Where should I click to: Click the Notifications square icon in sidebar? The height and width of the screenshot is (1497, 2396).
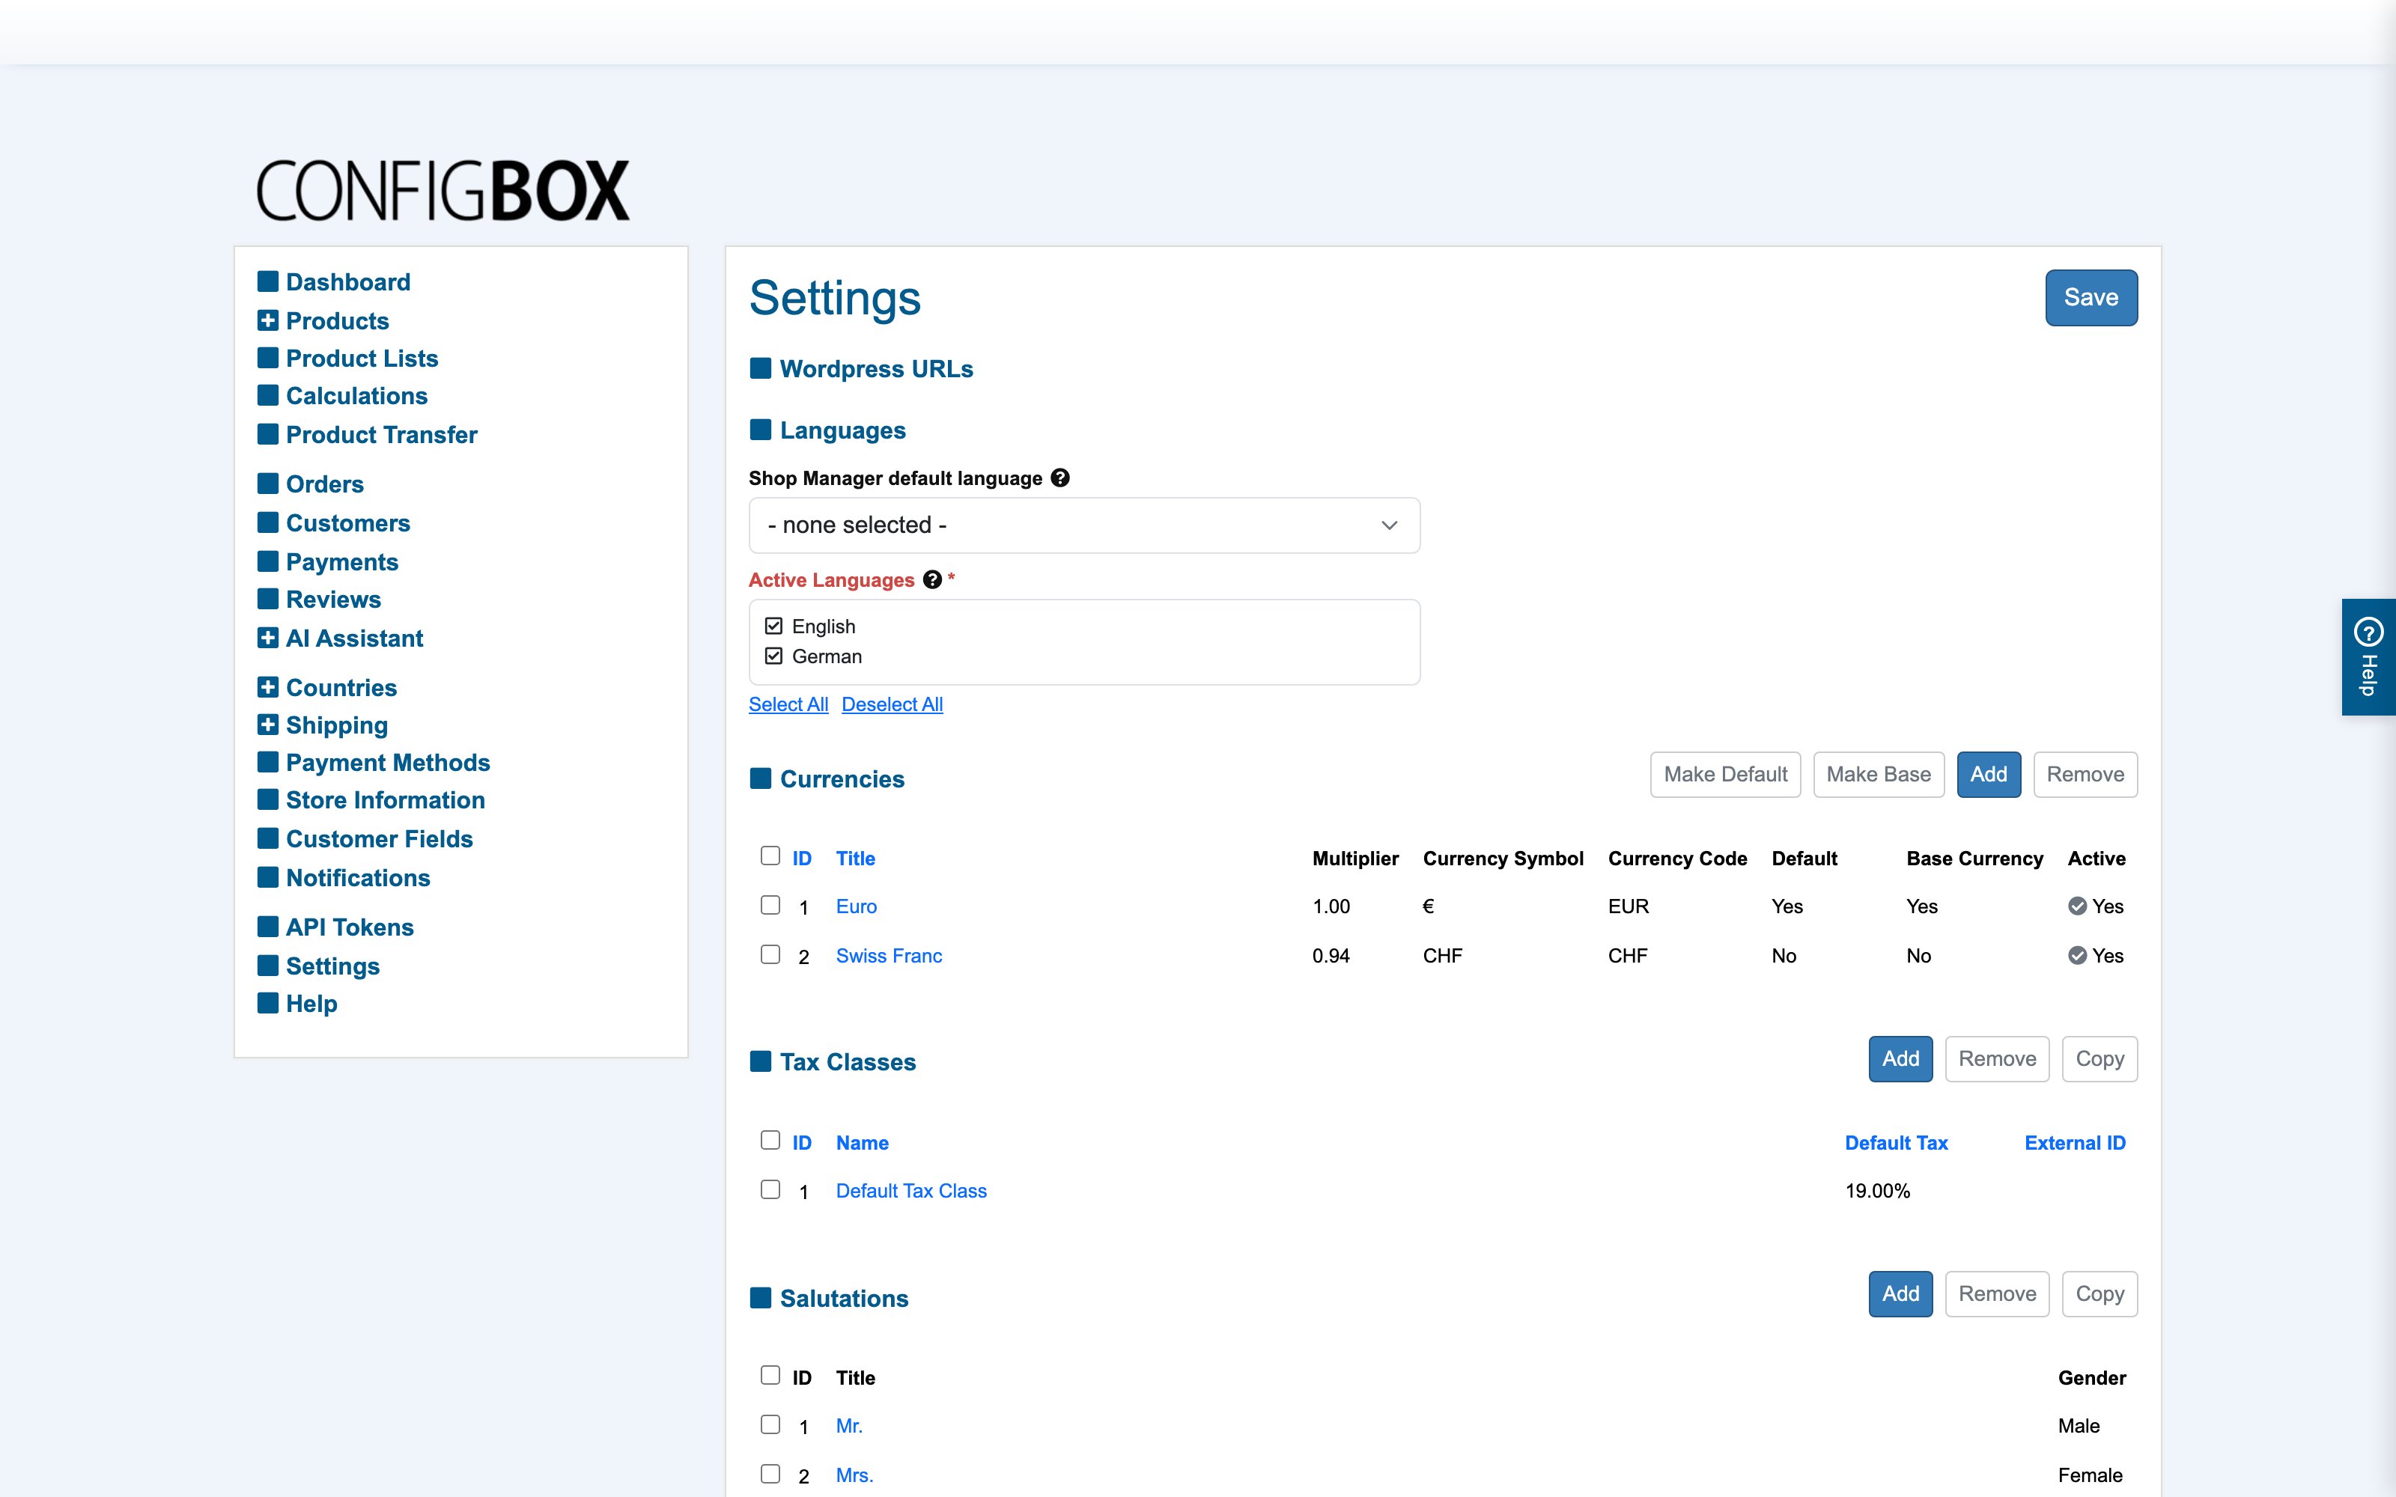[267, 877]
